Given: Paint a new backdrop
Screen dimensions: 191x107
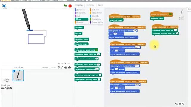Looking at the screenshot, I should pyautogui.click(x=5, y=88).
